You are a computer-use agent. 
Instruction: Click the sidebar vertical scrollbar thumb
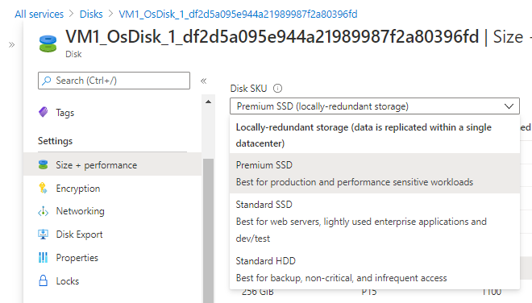pyautogui.click(x=208, y=230)
